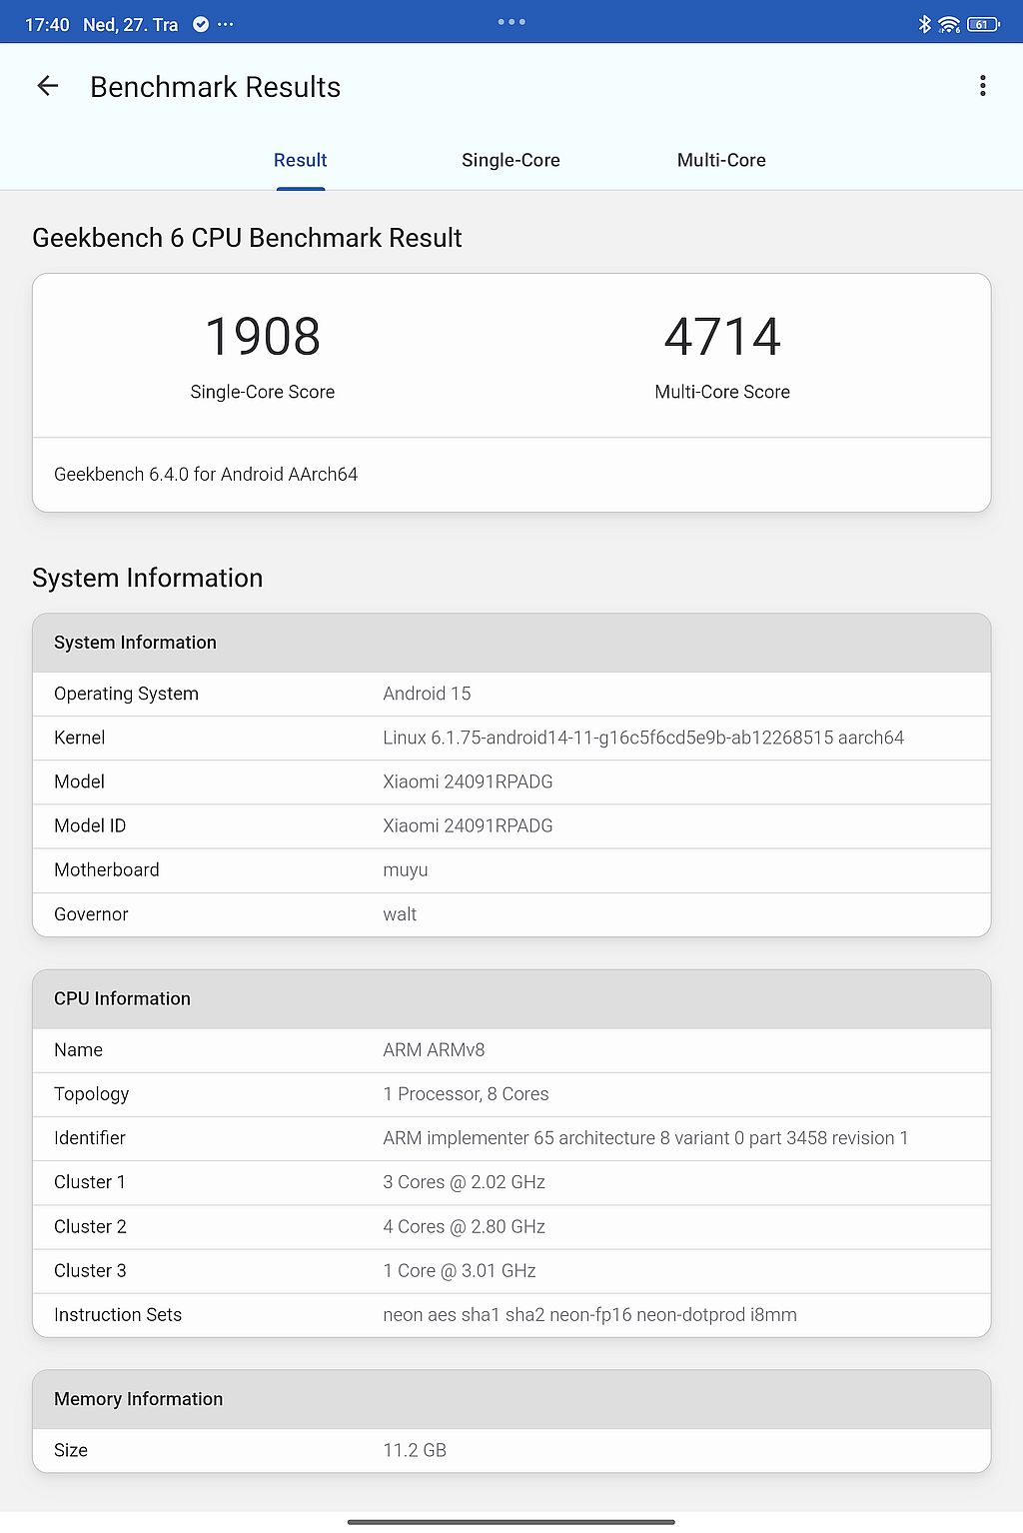Tap the back arrow icon
The image size is (1023, 1533).
47,86
